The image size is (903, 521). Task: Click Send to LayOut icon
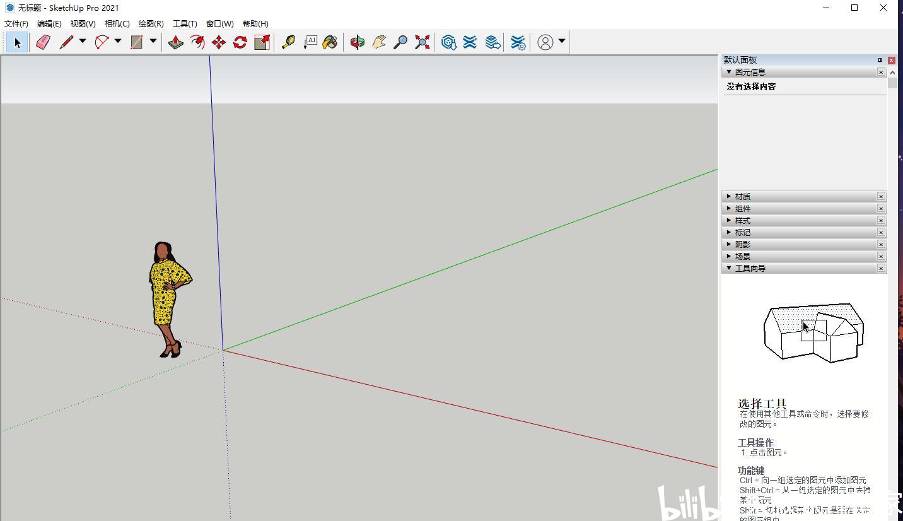point(492,42)
